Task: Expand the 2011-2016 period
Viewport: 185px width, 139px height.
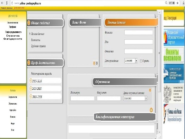Action: click(x=45, y=97)
